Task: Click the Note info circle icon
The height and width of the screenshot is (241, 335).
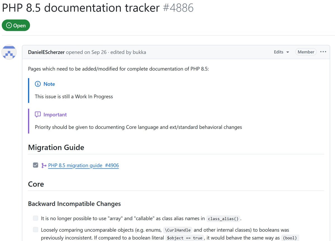Action: point(38,84)
